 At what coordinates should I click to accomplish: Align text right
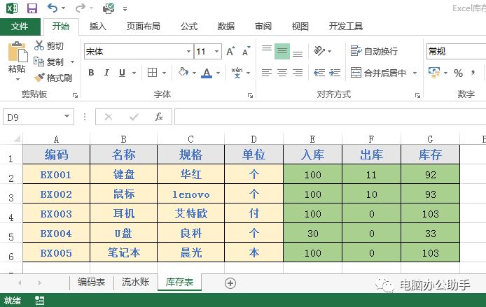(298, 73)
